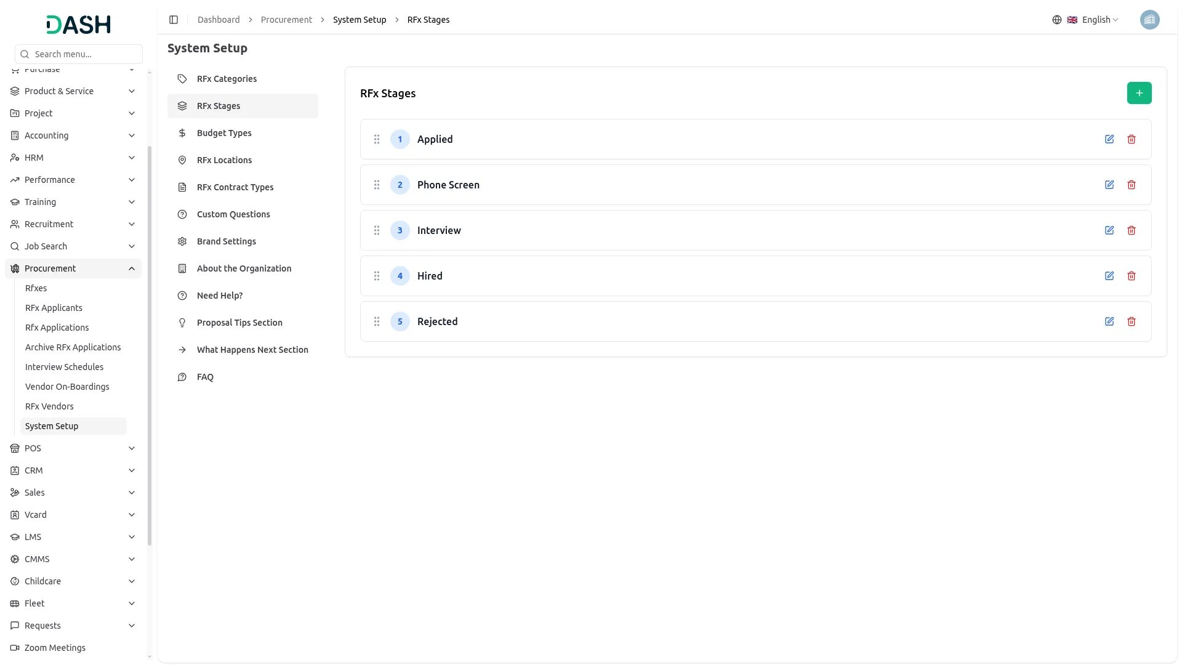Collapse the Procurement menu section
This screenshot has height=665, width=1182.
132,268
